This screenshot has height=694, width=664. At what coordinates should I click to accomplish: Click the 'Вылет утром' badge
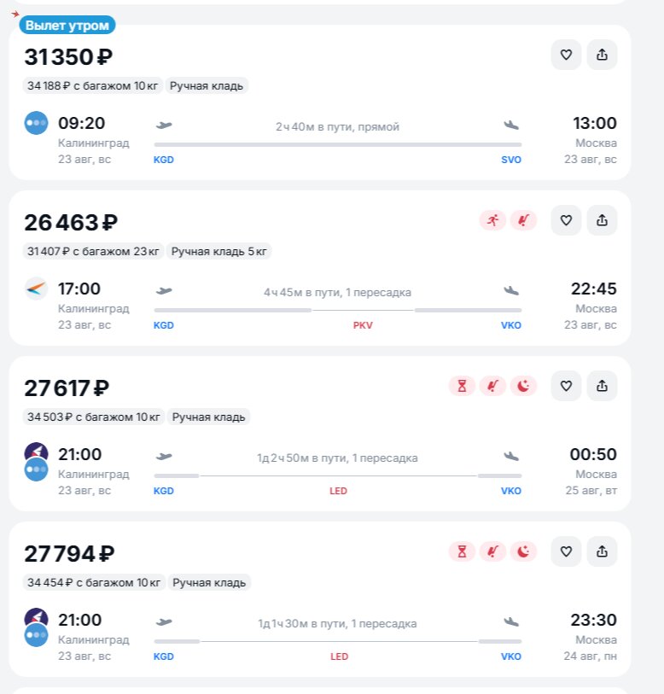[67, 26]
